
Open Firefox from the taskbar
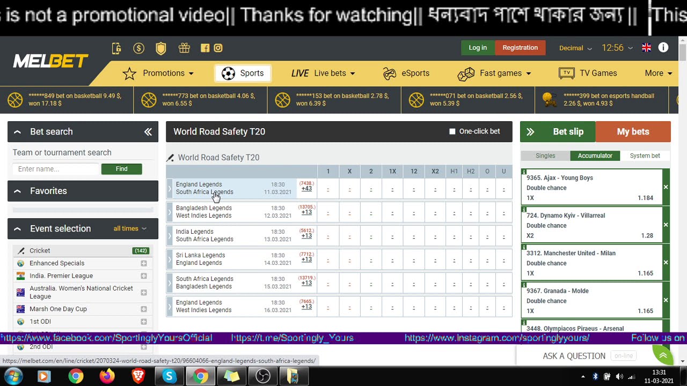107,376
